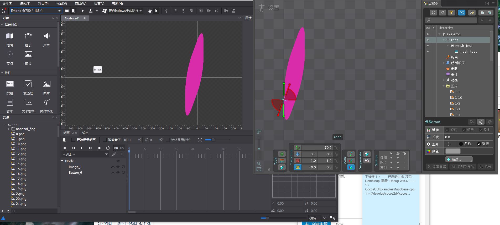The width and height of the screenshot is (500, 225).
Task: Click the filter funnel icon in tree panel
Action: coord(451,13)
